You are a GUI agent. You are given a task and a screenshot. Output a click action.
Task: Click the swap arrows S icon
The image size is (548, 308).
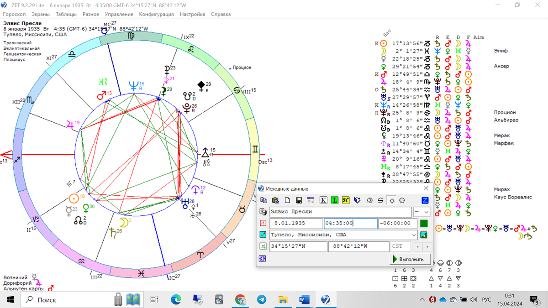380,200
